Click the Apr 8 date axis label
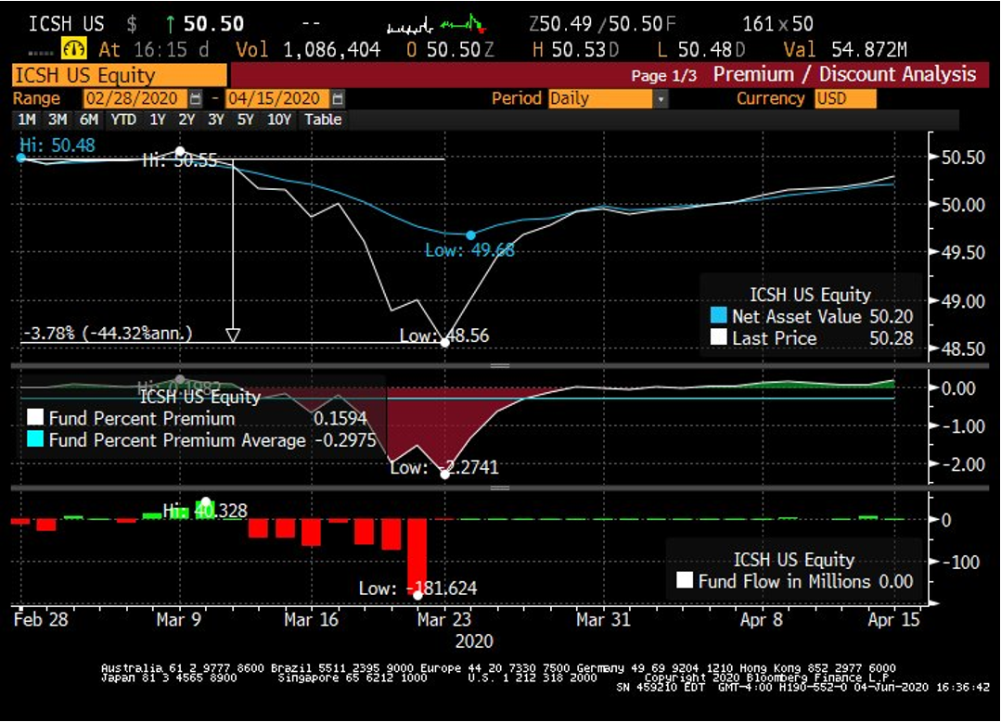Image resolution: width=1001 pixels, height=722 pixels. [761, 619]
